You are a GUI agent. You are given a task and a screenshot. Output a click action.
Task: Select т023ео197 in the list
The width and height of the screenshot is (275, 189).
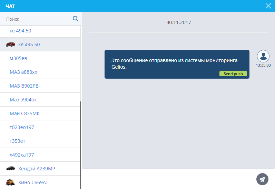(x=22, y=127)
